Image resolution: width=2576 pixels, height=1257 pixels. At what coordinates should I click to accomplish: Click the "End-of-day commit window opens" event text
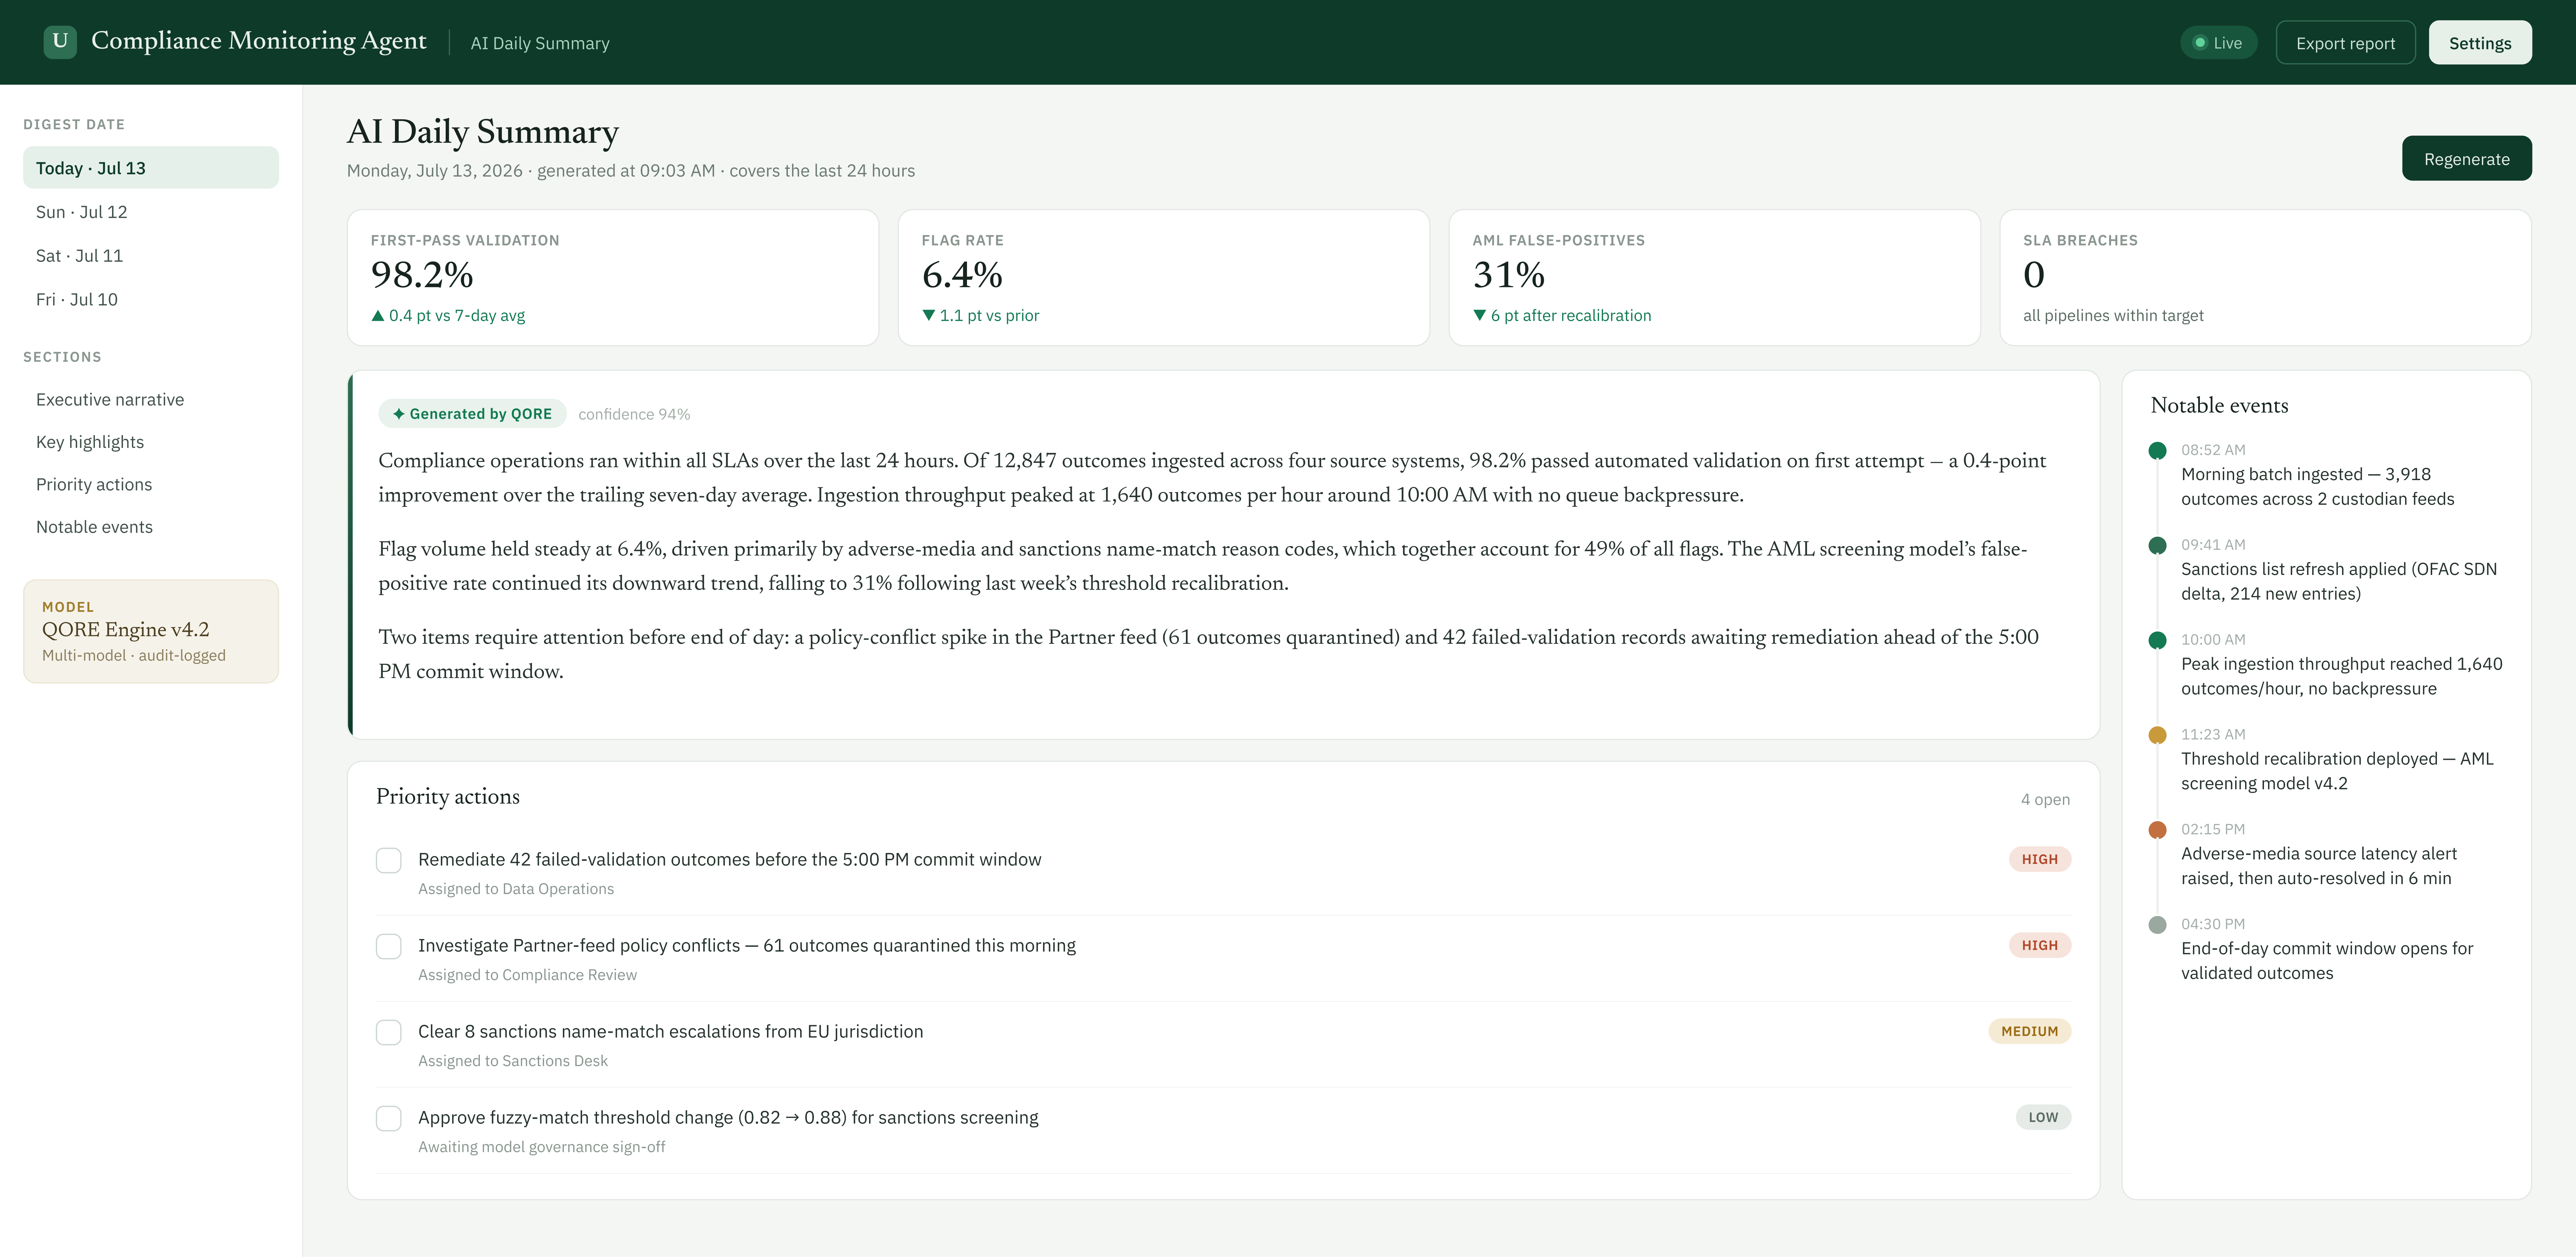2327,961
